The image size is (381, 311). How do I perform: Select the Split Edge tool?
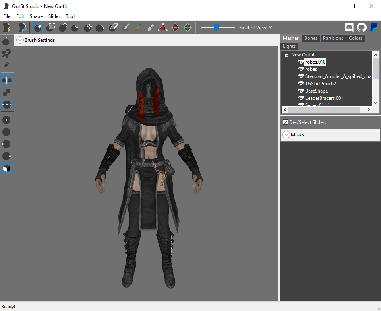(x=188, y=27)
